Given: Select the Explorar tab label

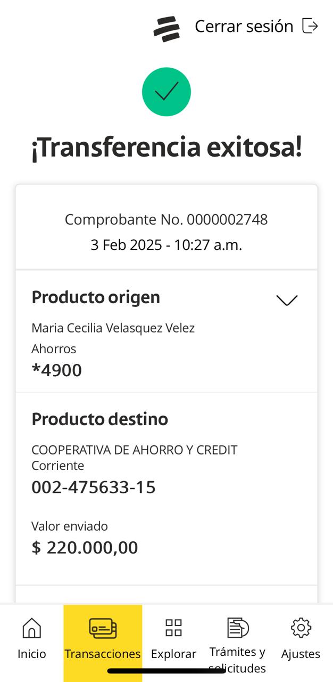Looking at the screenshot, I should (x=173, y=654).
